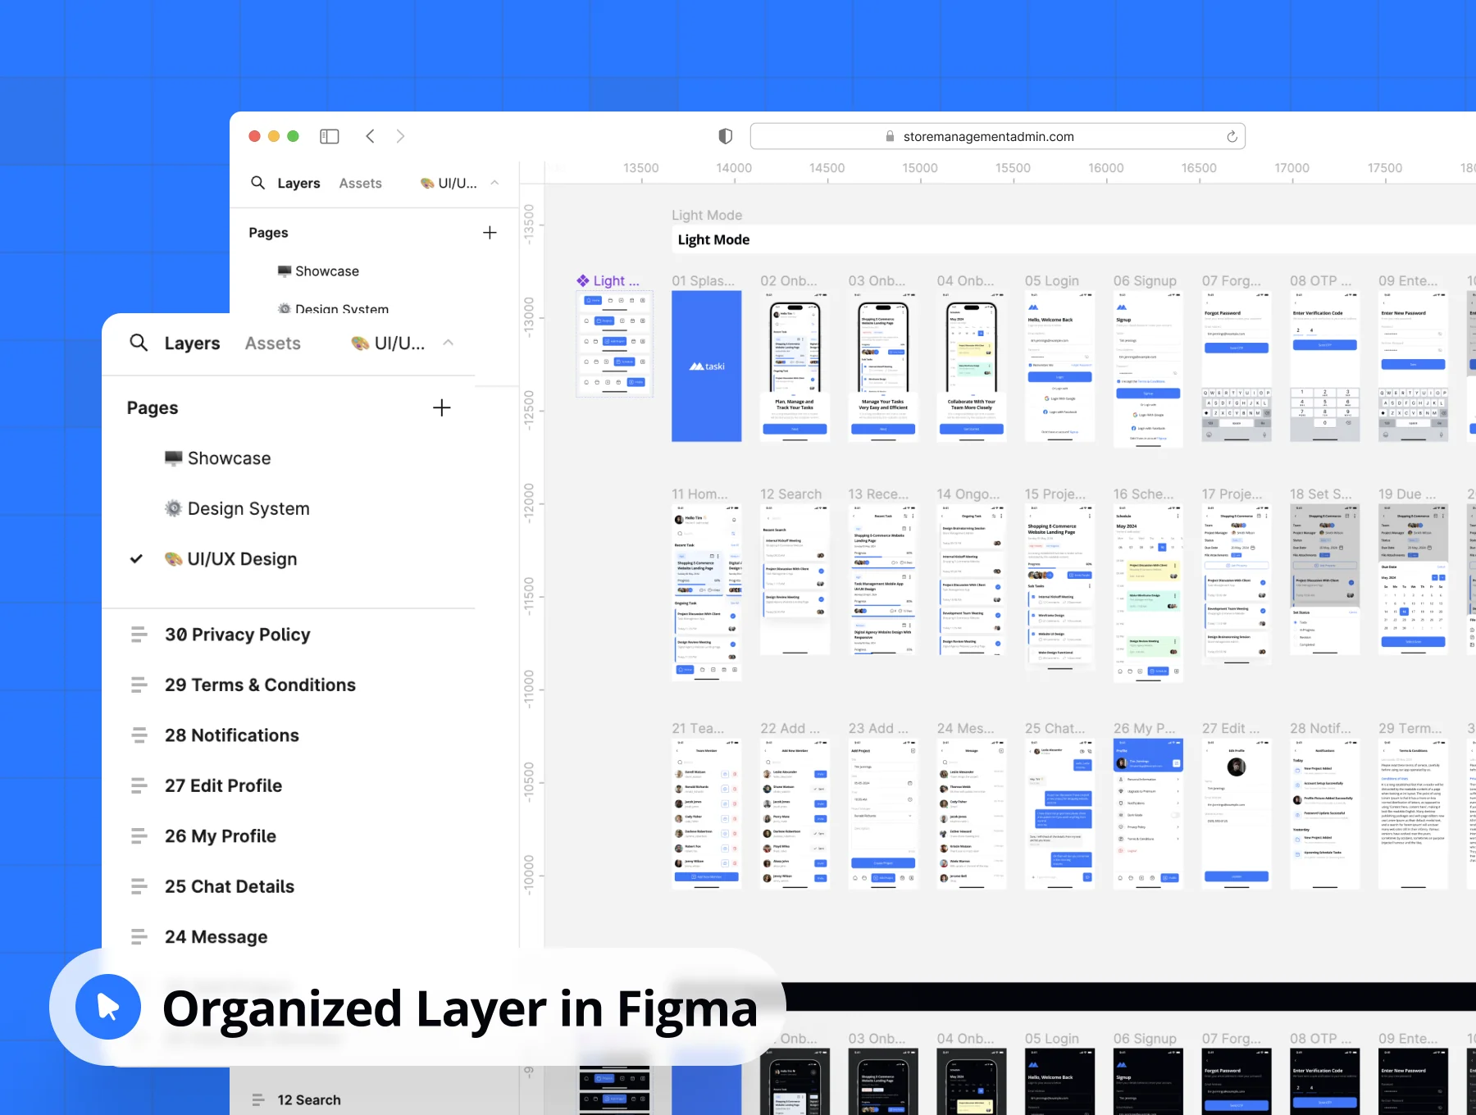Click the small plus icon beside background Pages
This screenshot has width=1476, height=1115.
pyautogui.click(x=490, y=233)
